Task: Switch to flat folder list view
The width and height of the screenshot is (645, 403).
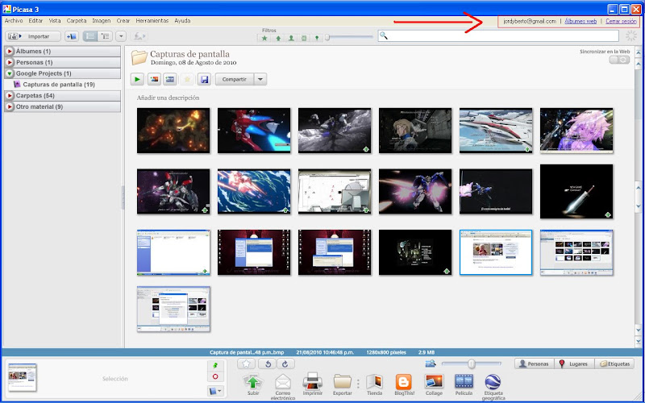Action: (90, 36)
